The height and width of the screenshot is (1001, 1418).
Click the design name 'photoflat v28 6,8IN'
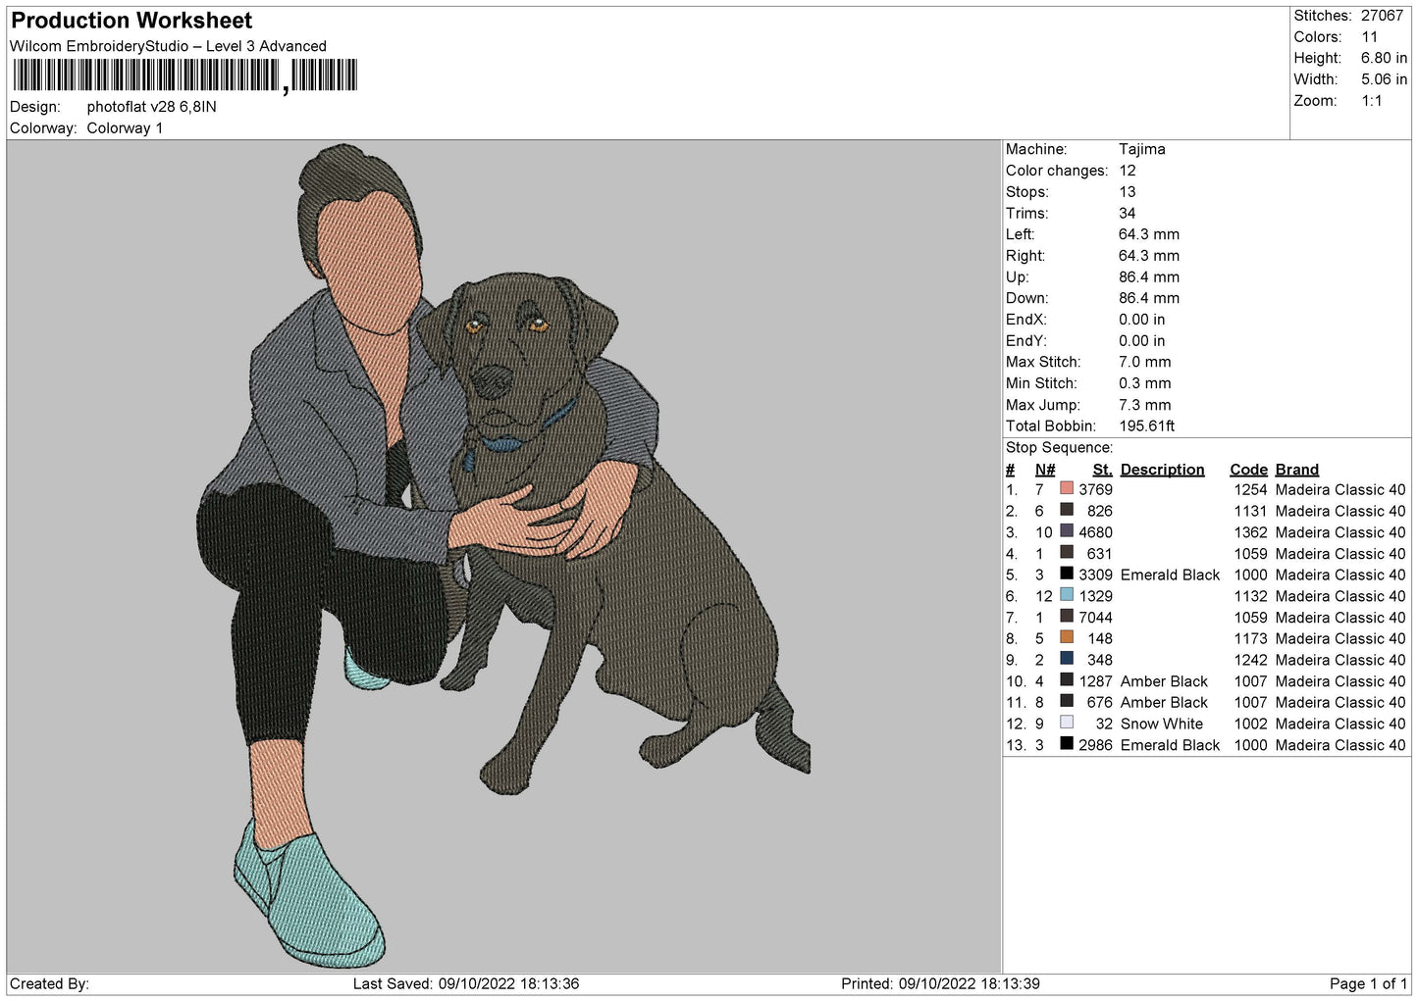(x=152, y=107)
